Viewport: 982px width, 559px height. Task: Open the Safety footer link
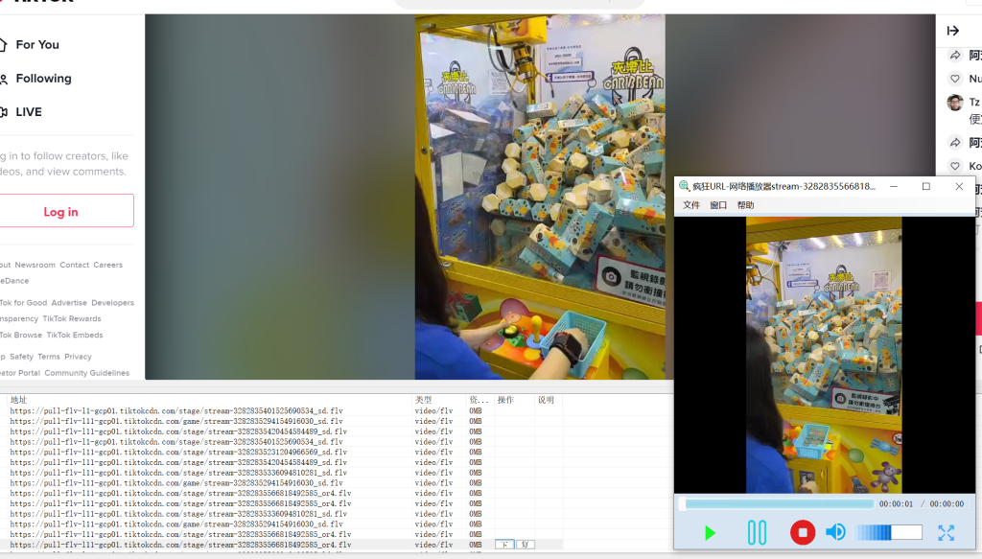(x=21, y=356)
